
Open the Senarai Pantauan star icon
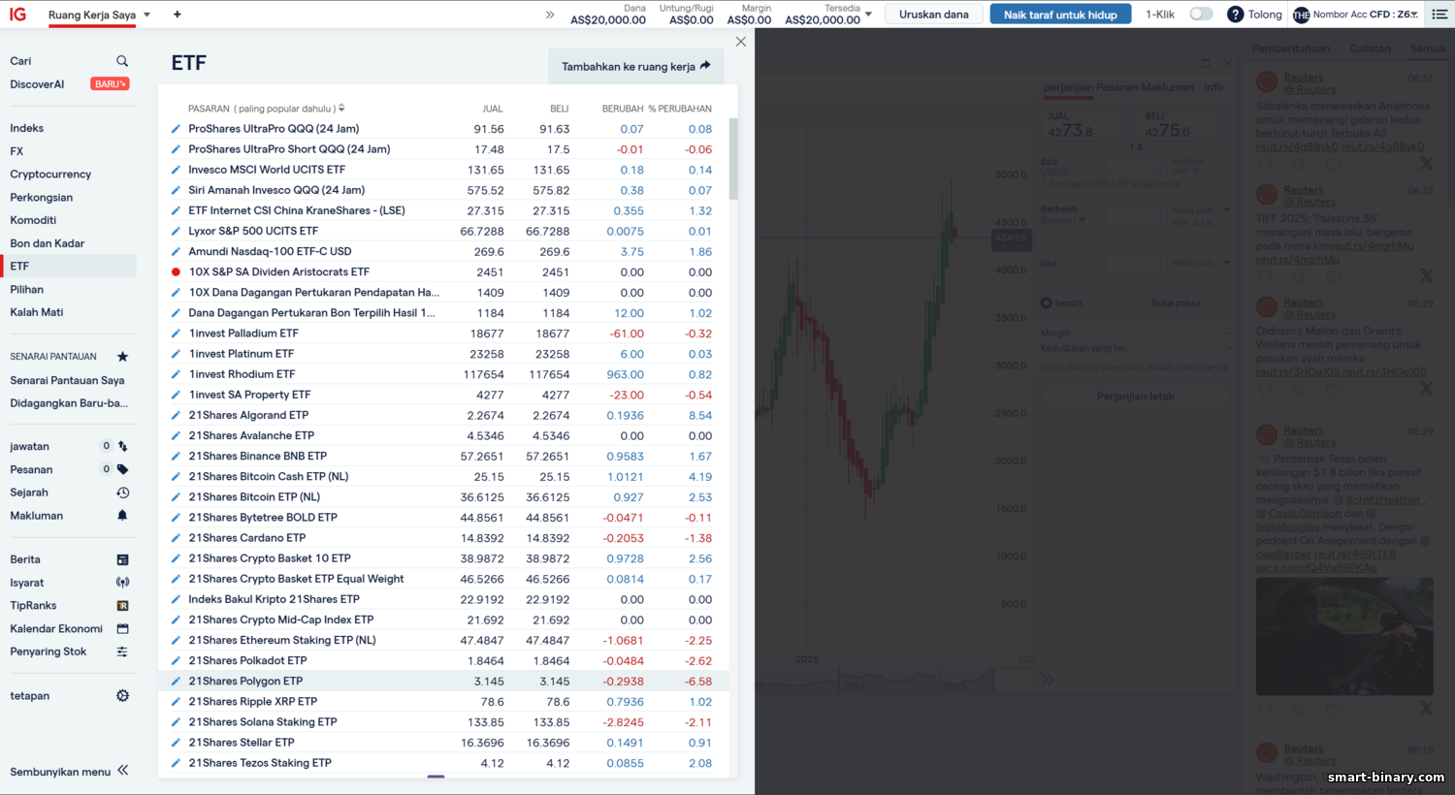[x=122, y=357]
